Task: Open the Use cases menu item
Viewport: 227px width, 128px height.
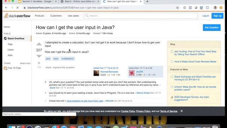Action: point(73,16)
